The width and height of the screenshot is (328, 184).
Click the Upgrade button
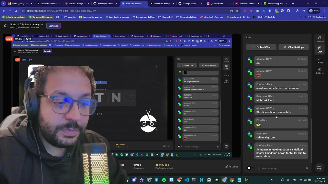(54, 26)
